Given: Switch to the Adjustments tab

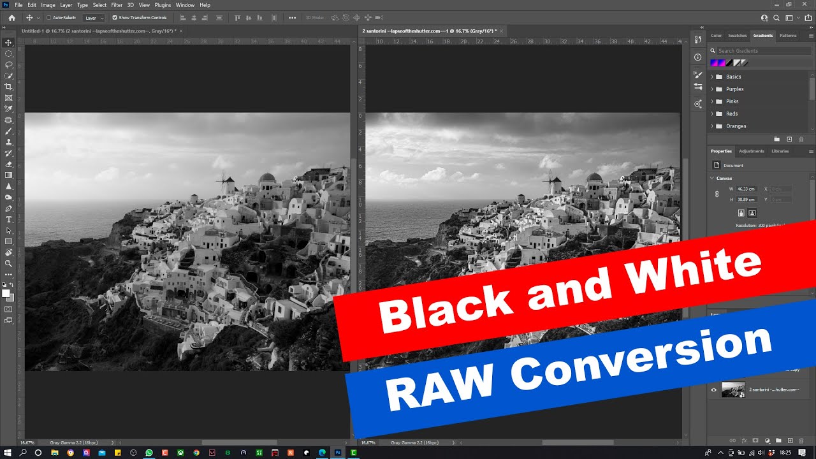Looking at the screenshot, I should (752, 151).
